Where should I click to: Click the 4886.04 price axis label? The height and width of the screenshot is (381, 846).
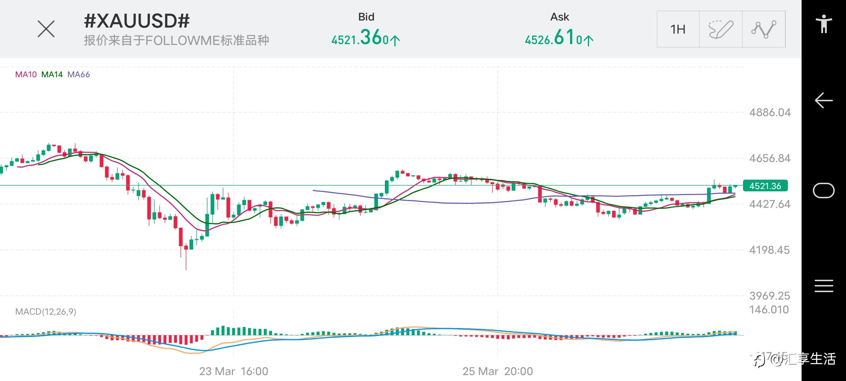click(x=770, y=113)
